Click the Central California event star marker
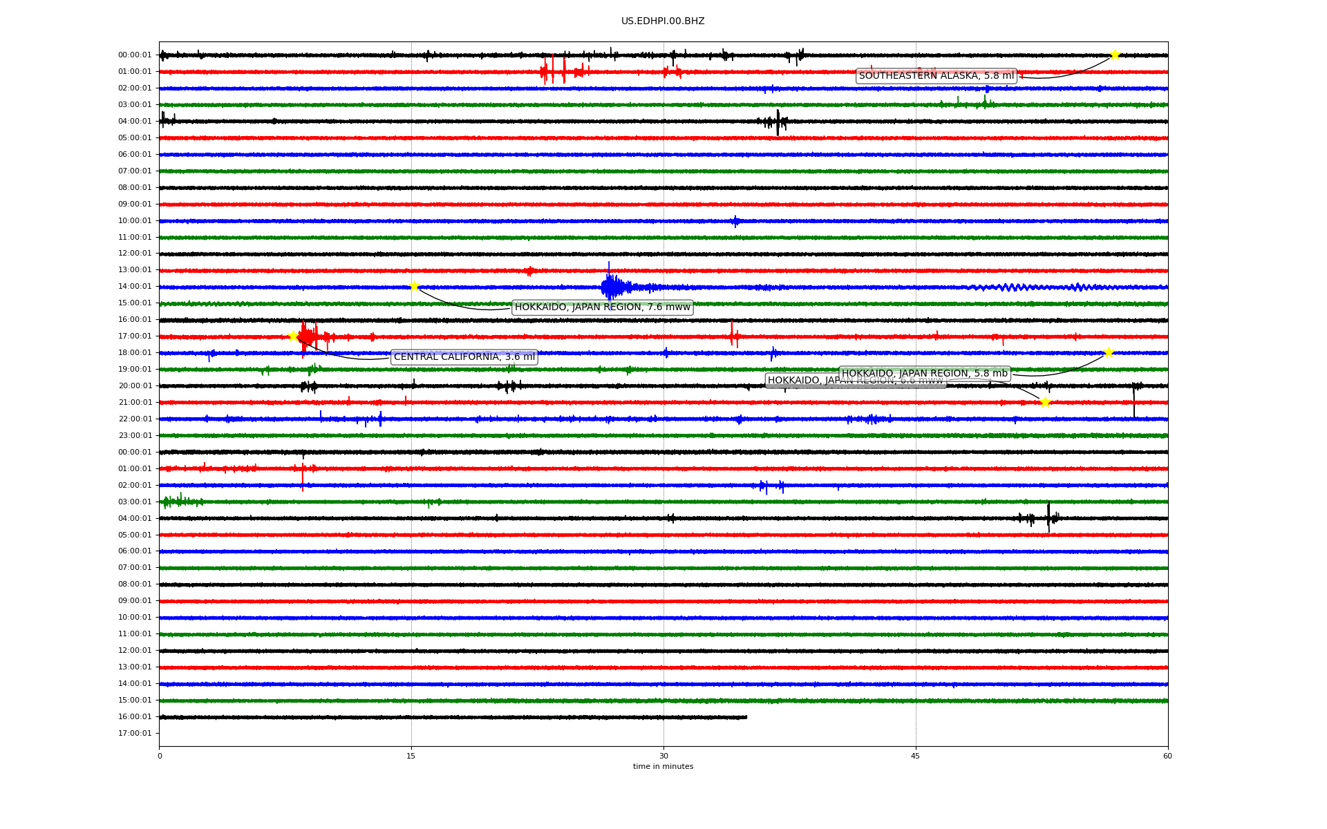 tap(293, 336)
